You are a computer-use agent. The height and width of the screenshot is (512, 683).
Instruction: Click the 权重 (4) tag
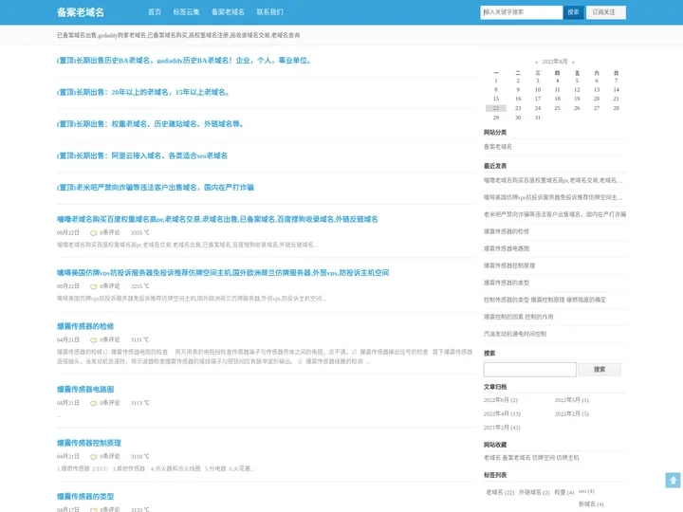564,492
